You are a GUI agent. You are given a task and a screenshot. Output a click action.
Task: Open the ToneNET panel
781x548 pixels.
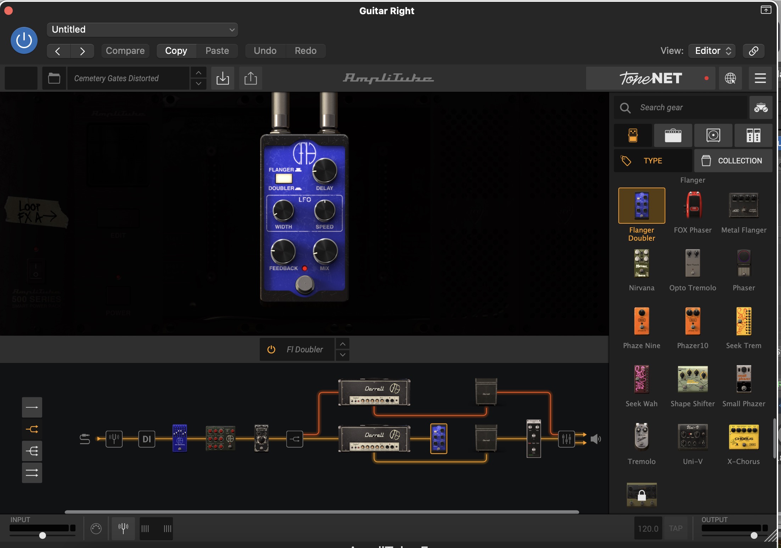click(651, 78)
